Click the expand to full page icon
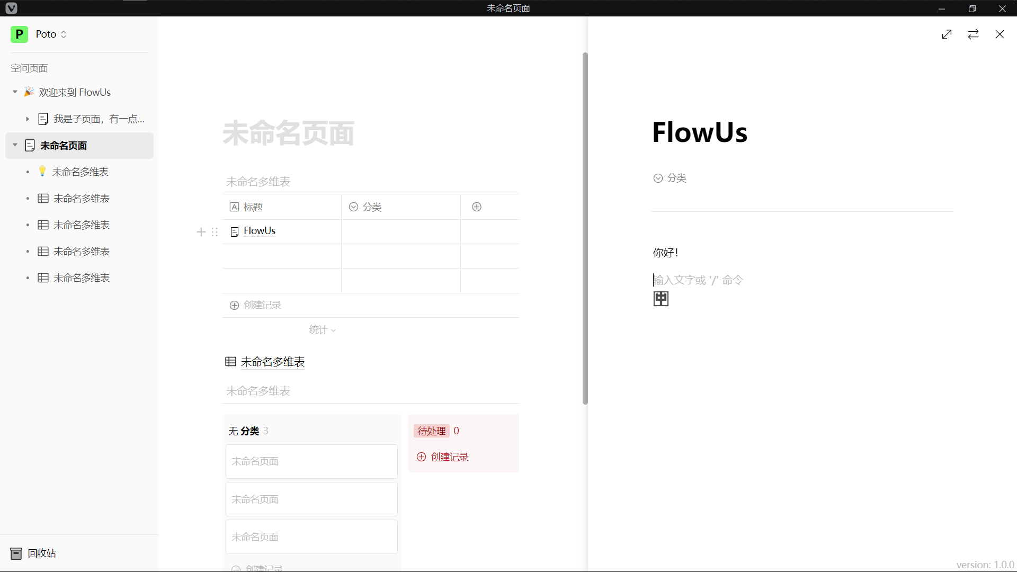This screenshot has height=572, width=1017. 947,34
